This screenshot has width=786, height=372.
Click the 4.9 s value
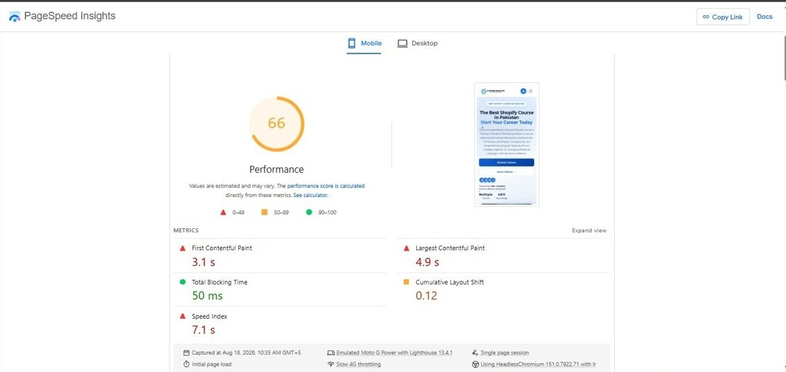coord(427,262)
